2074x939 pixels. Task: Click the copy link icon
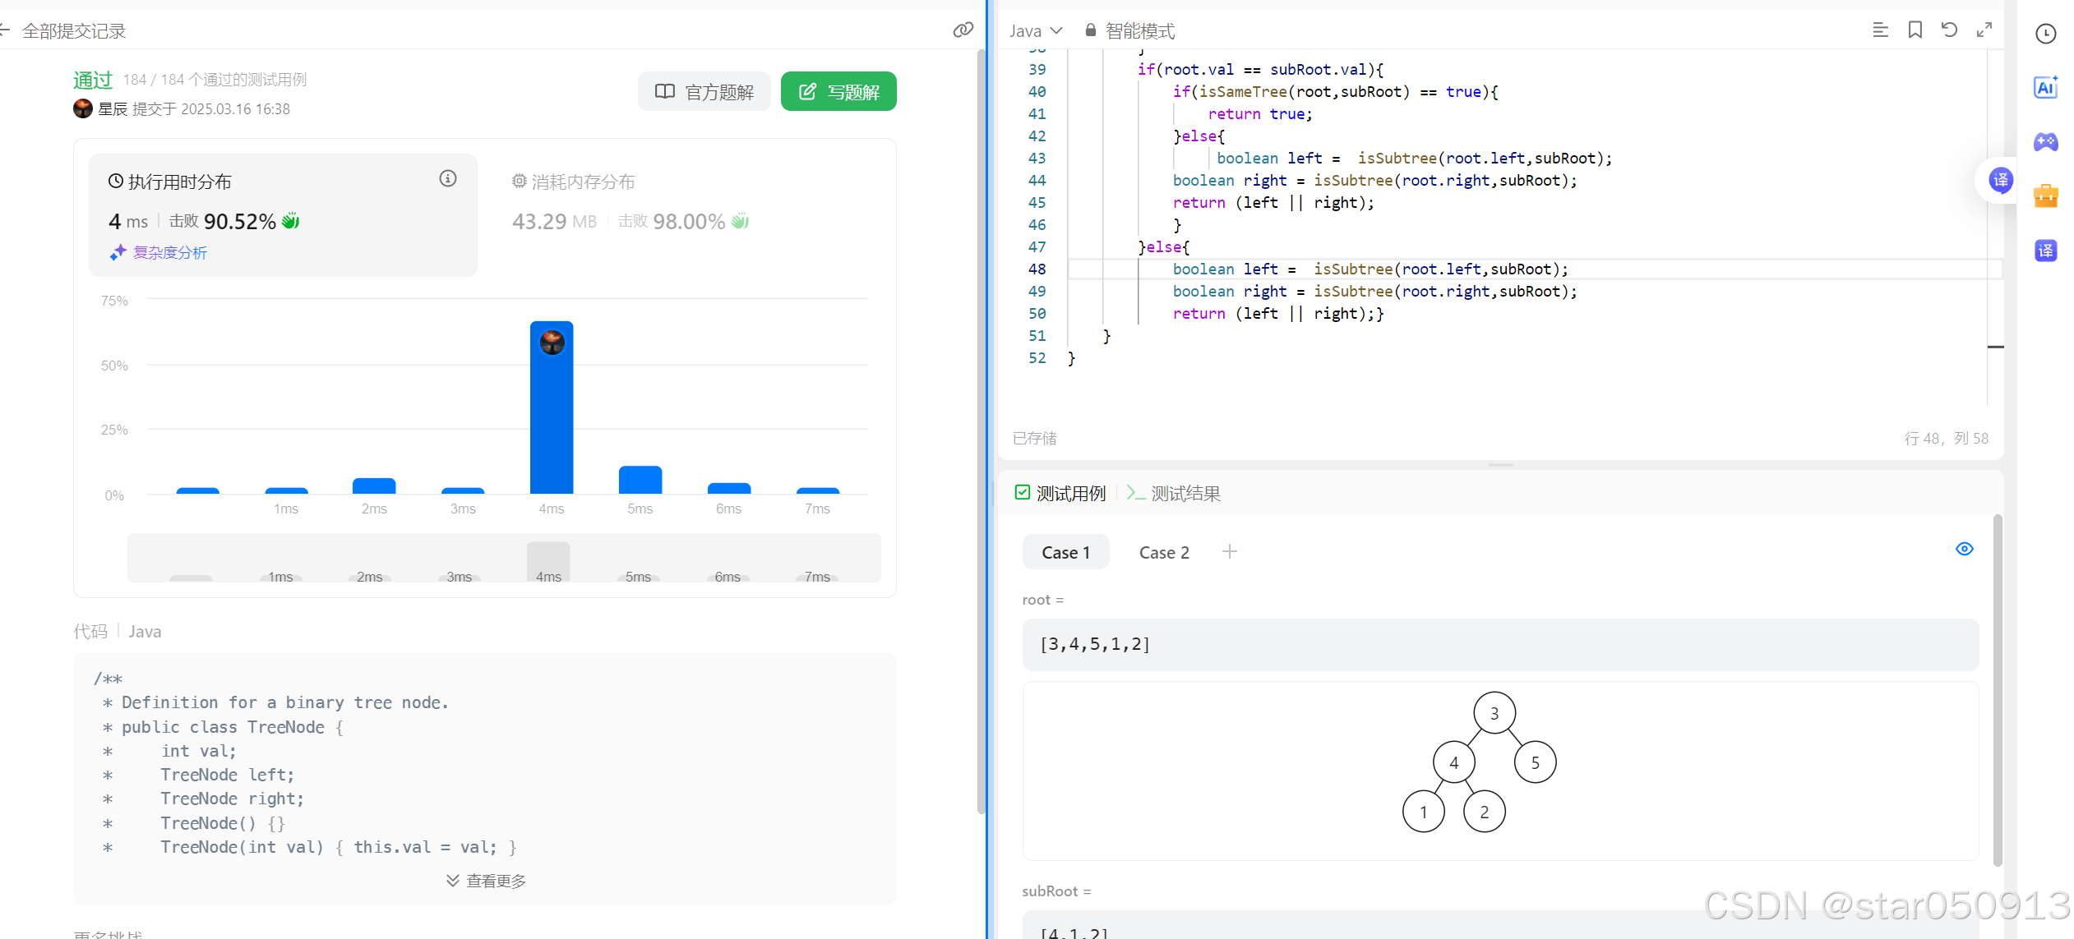coord(963,30)
